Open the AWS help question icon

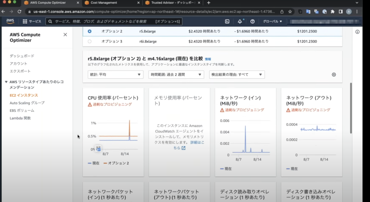[253, 21]
